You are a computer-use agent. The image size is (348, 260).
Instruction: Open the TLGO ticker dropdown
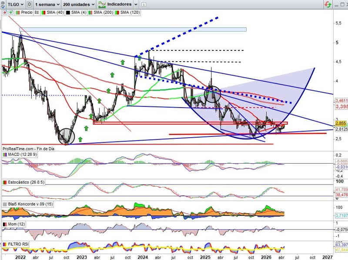coord(13,4)
